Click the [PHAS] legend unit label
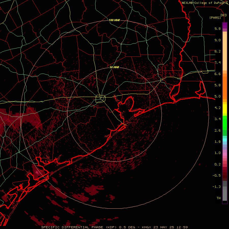Screen dimensions: 229x229 pyautogui.click(x=215, y=18)
